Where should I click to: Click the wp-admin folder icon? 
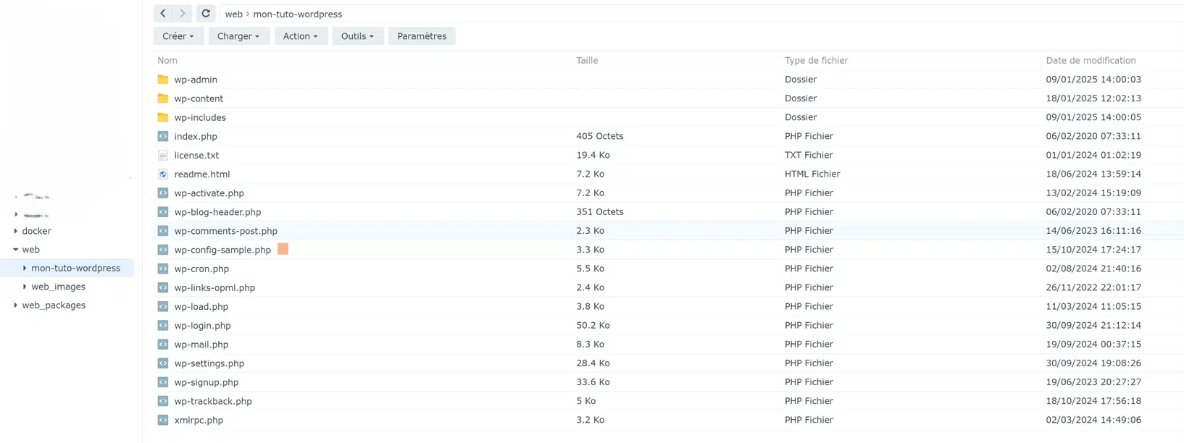tap(163, 80)
